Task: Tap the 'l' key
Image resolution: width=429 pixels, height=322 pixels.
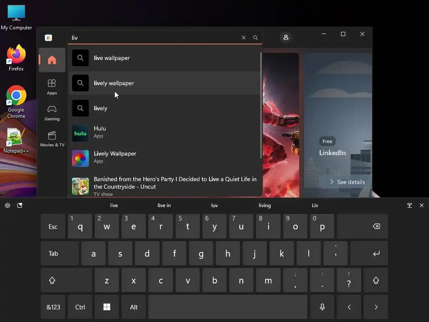Action: pos(309,253)
